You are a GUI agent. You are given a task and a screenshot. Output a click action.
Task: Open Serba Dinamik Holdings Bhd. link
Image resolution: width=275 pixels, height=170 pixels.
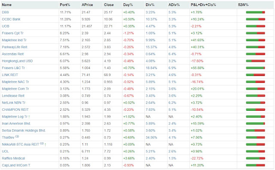point(24,131)
